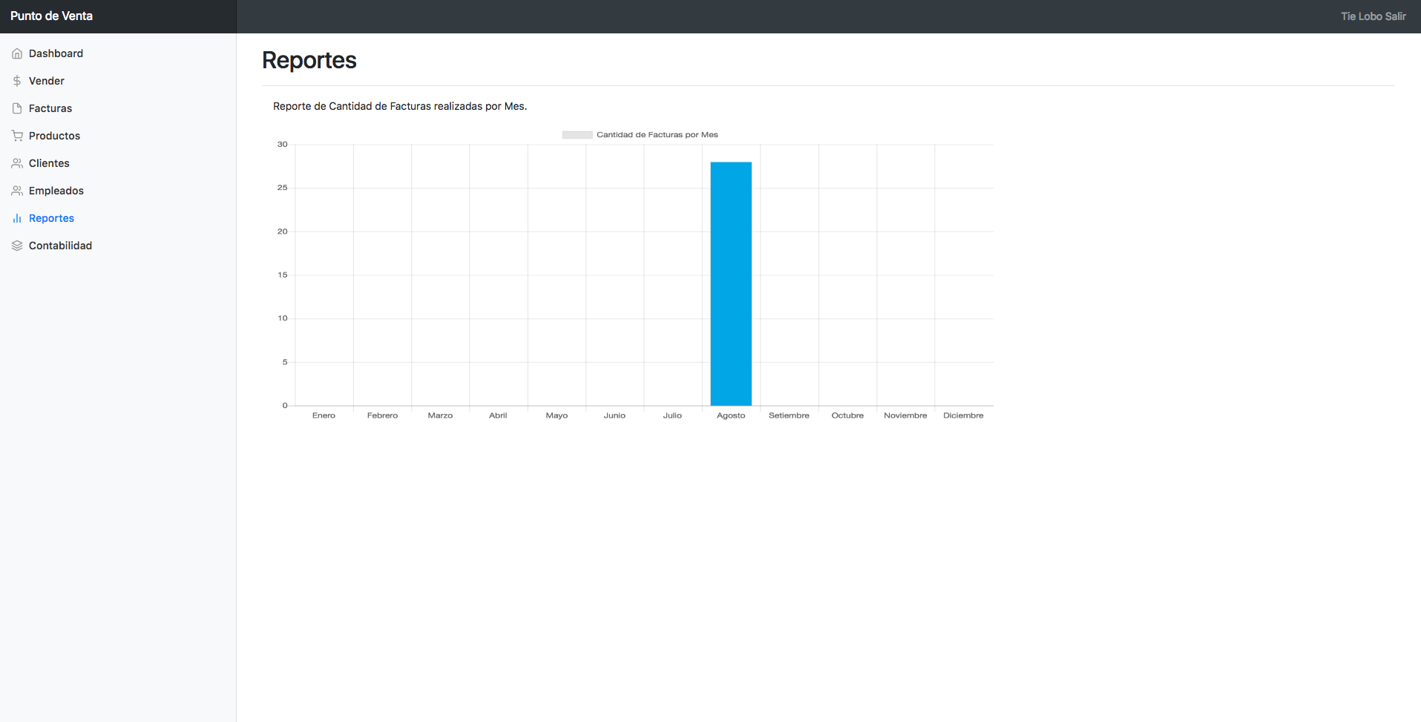Click the Empleados people icon
The image size is (1421, 722).
[x=17, y=191]
